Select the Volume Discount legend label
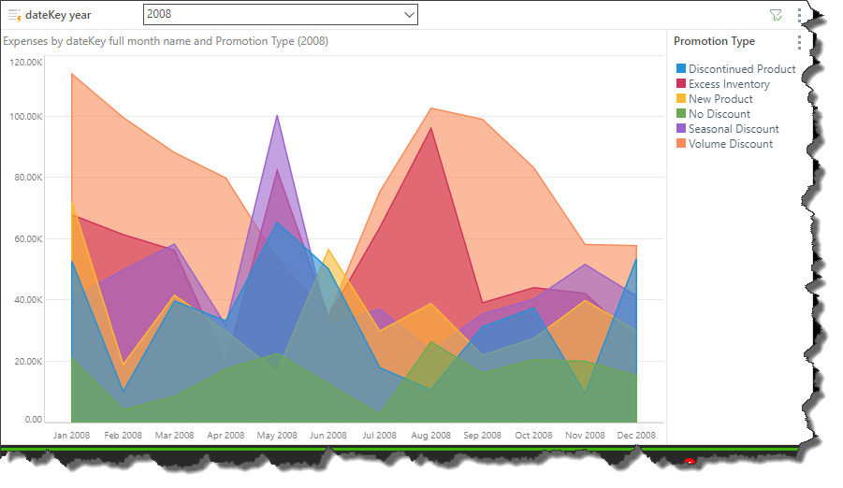This screenshot has width=843, height=488. point(731,144)
